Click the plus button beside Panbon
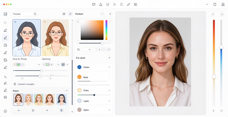This screenshot has width=228, height=117. click(110, 14)
